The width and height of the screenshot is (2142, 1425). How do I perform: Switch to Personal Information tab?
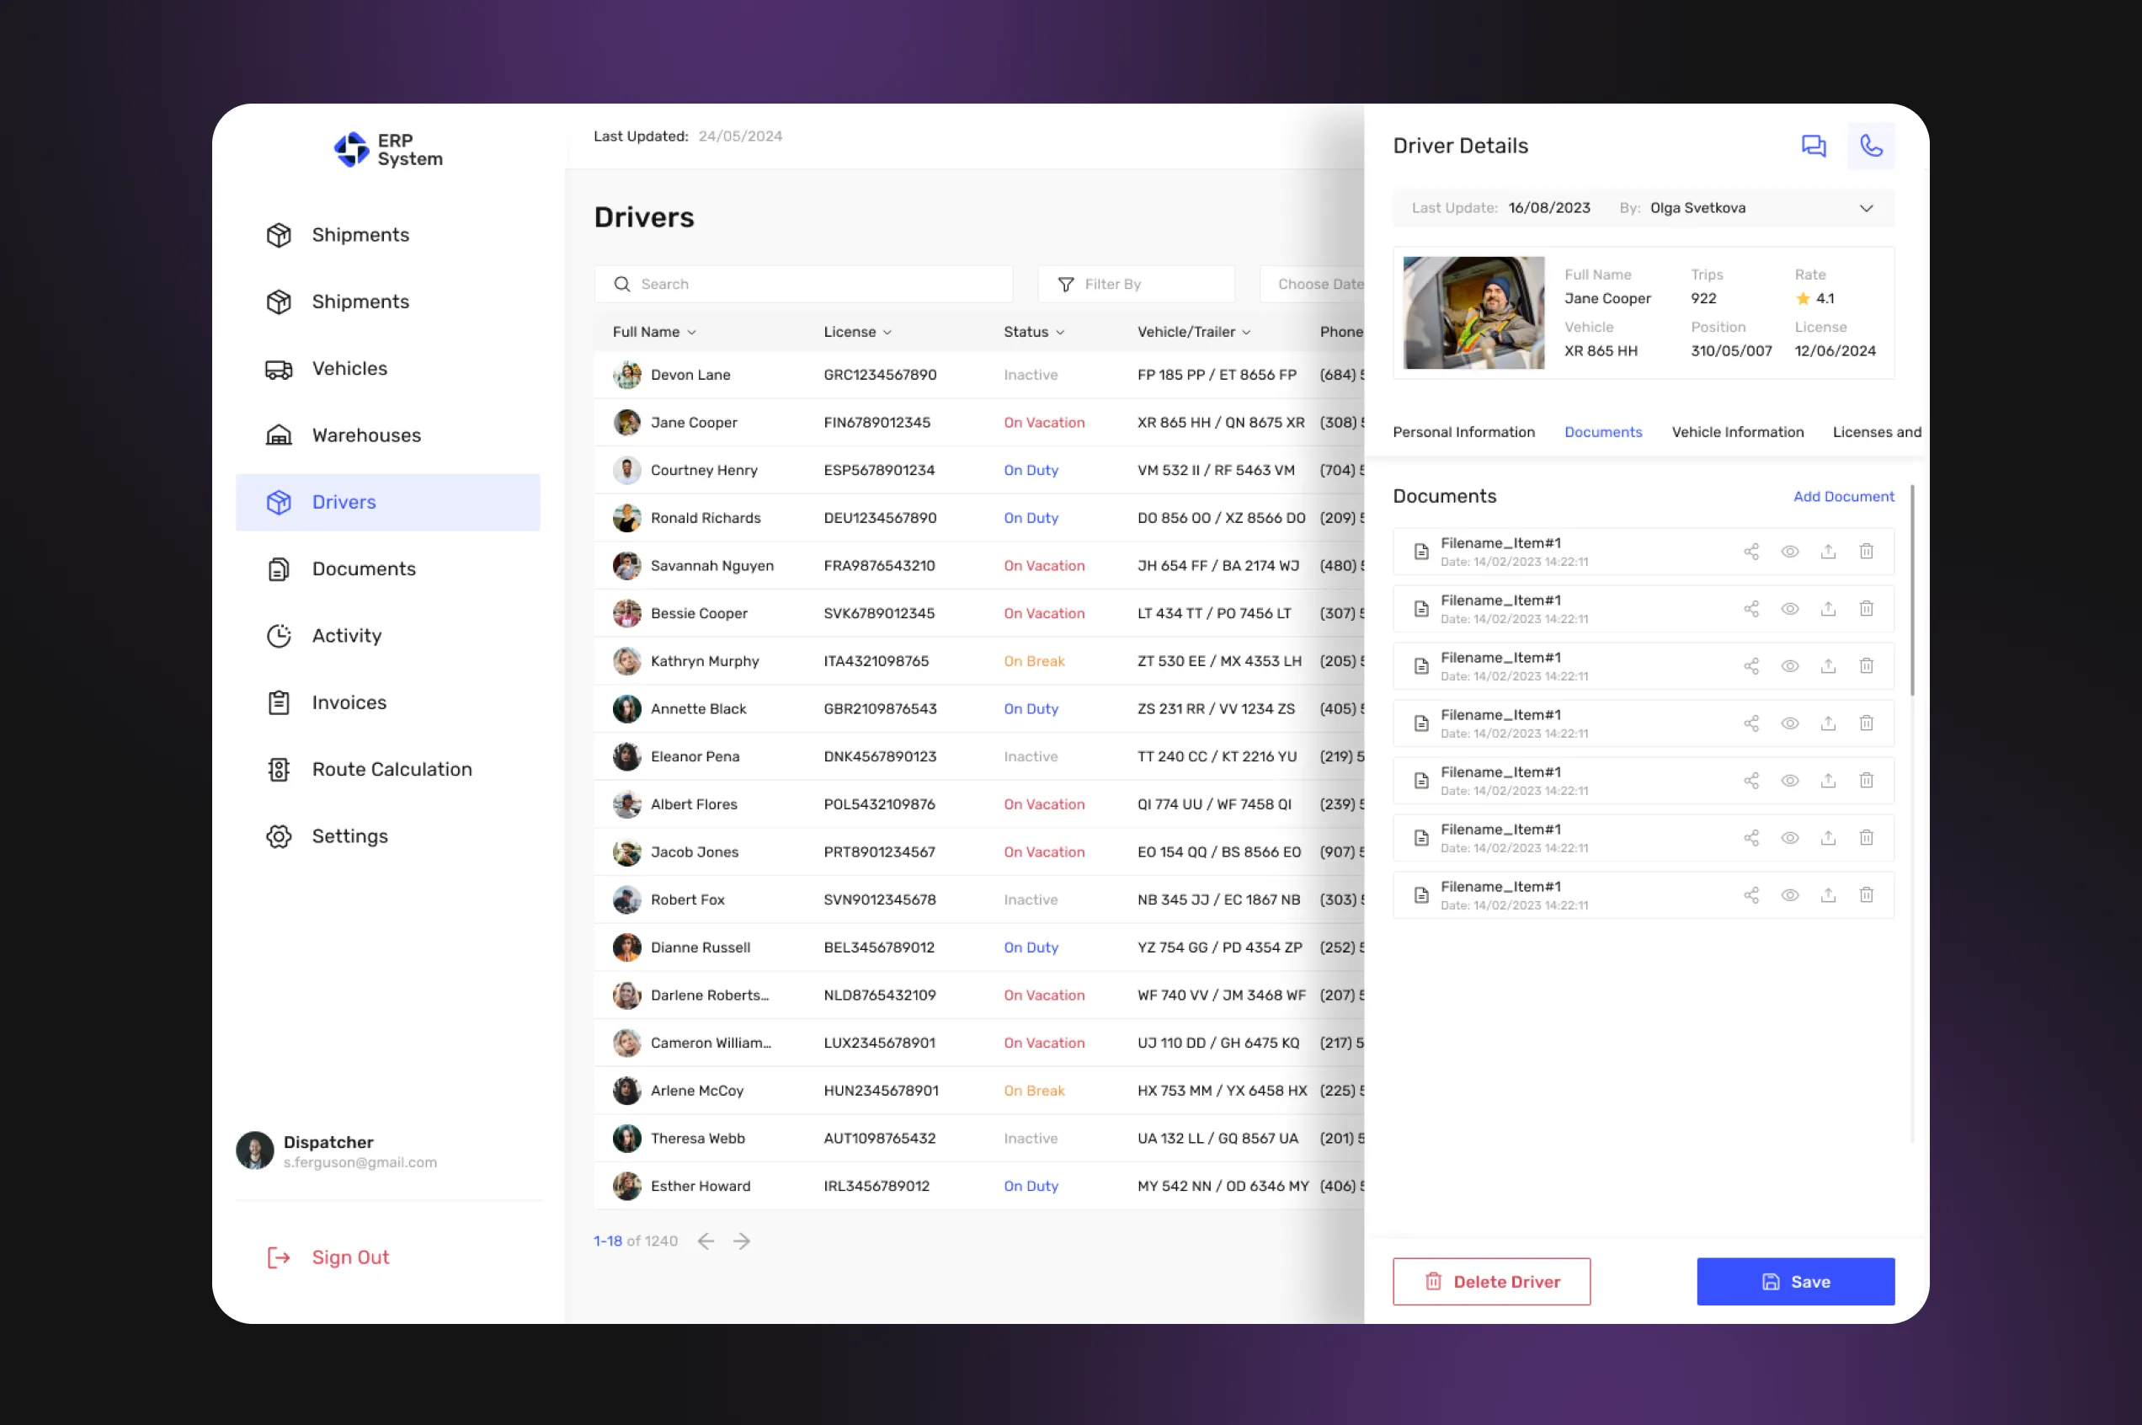[1463, 433]
